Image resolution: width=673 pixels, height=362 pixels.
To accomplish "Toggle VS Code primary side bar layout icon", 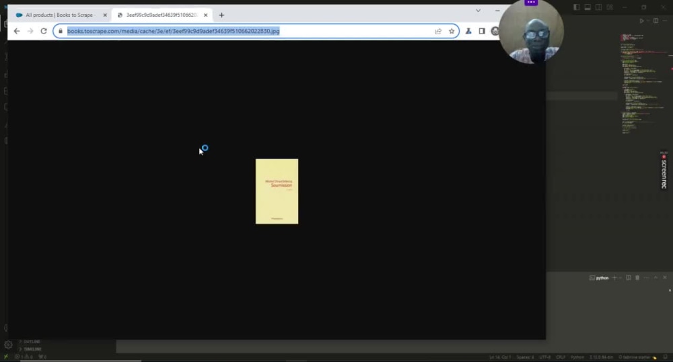I will (577, 7).
